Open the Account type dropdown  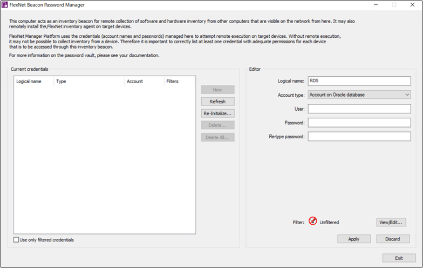[359, 95]
